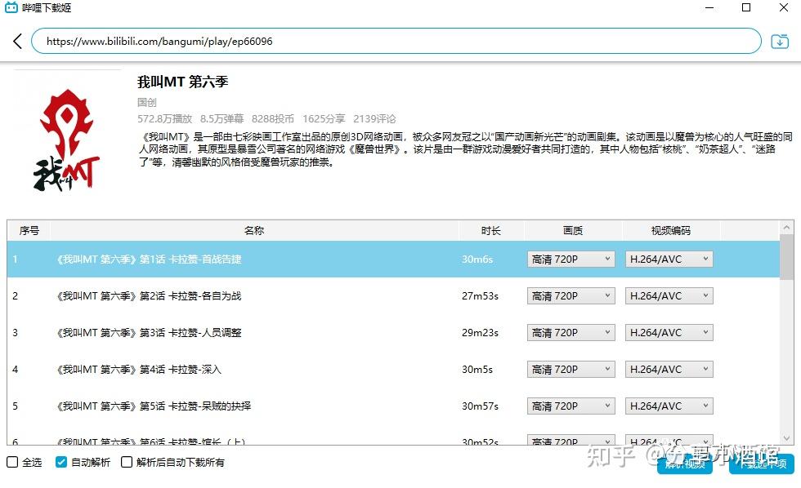Viewport: 801px width, 488px height.
Task: Sort by the 序号 column header
Action: click(x=29, y=230)
